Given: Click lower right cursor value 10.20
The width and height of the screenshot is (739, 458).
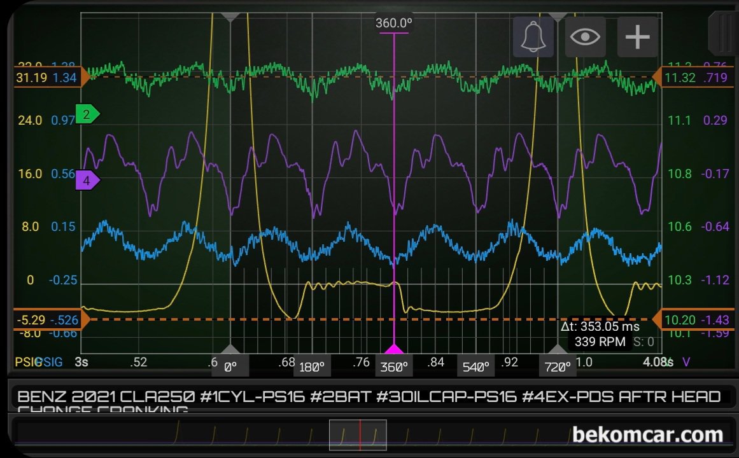Looking at the screenshot, I should [x=679, y=320].
